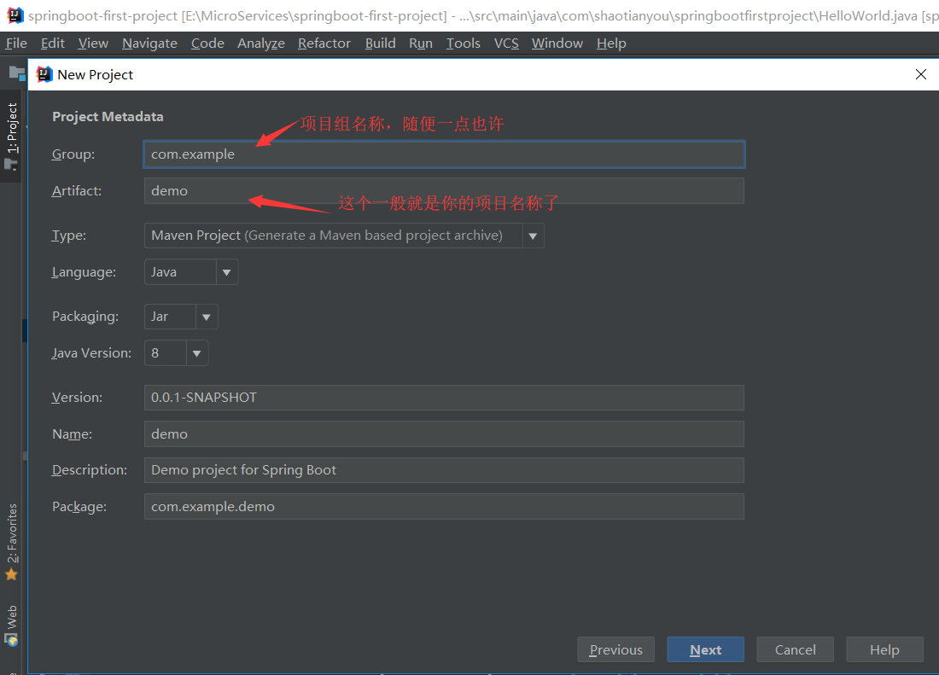Click the Packaging: label
Image resolution: width=939 pixels, height=675 pixels.
tap(85, 317)
